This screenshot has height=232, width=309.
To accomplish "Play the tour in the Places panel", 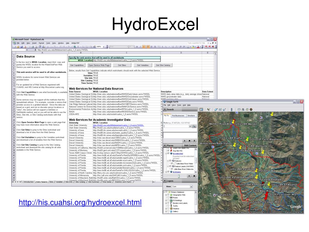I will [x=189, y=176].
